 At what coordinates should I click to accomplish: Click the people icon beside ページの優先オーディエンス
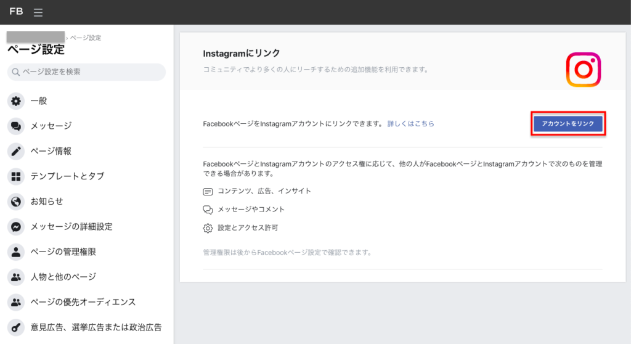click(x=16, y=302)
